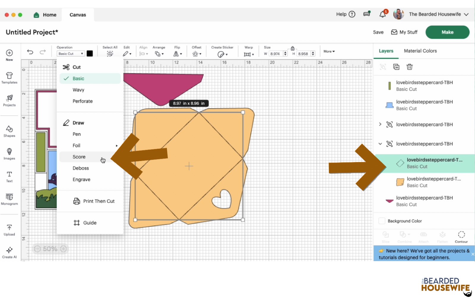Click the undo arrow

click(30, 52)
